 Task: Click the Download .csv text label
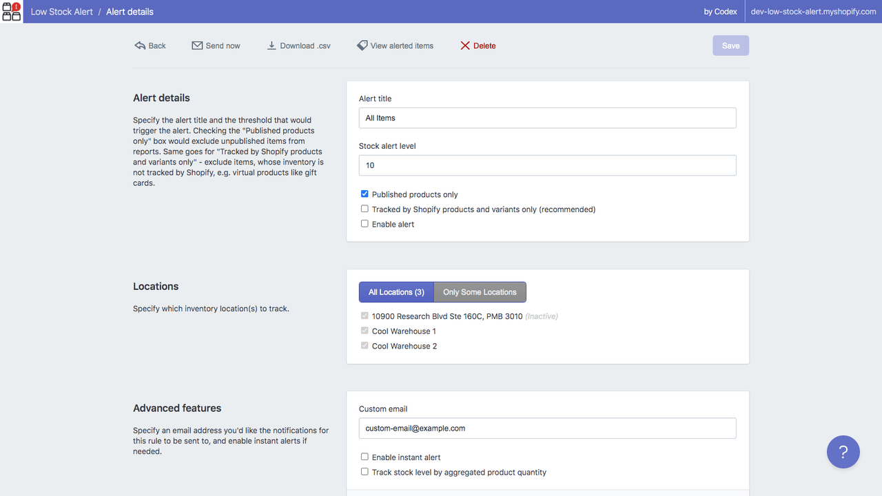point(305,45)
